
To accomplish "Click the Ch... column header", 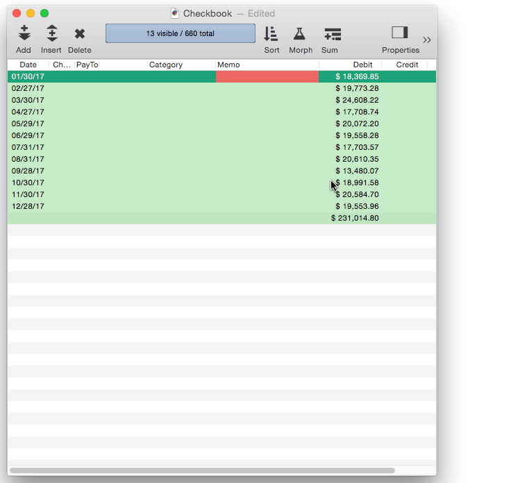I will (x=62, y=65).
